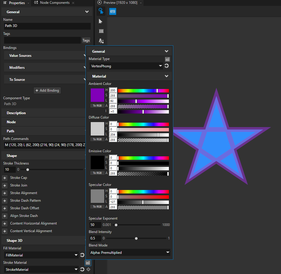Add the Stroke Dash Pattern property
Image resolution: width=281 pixels, height=274 pixels.
(5, 201)
